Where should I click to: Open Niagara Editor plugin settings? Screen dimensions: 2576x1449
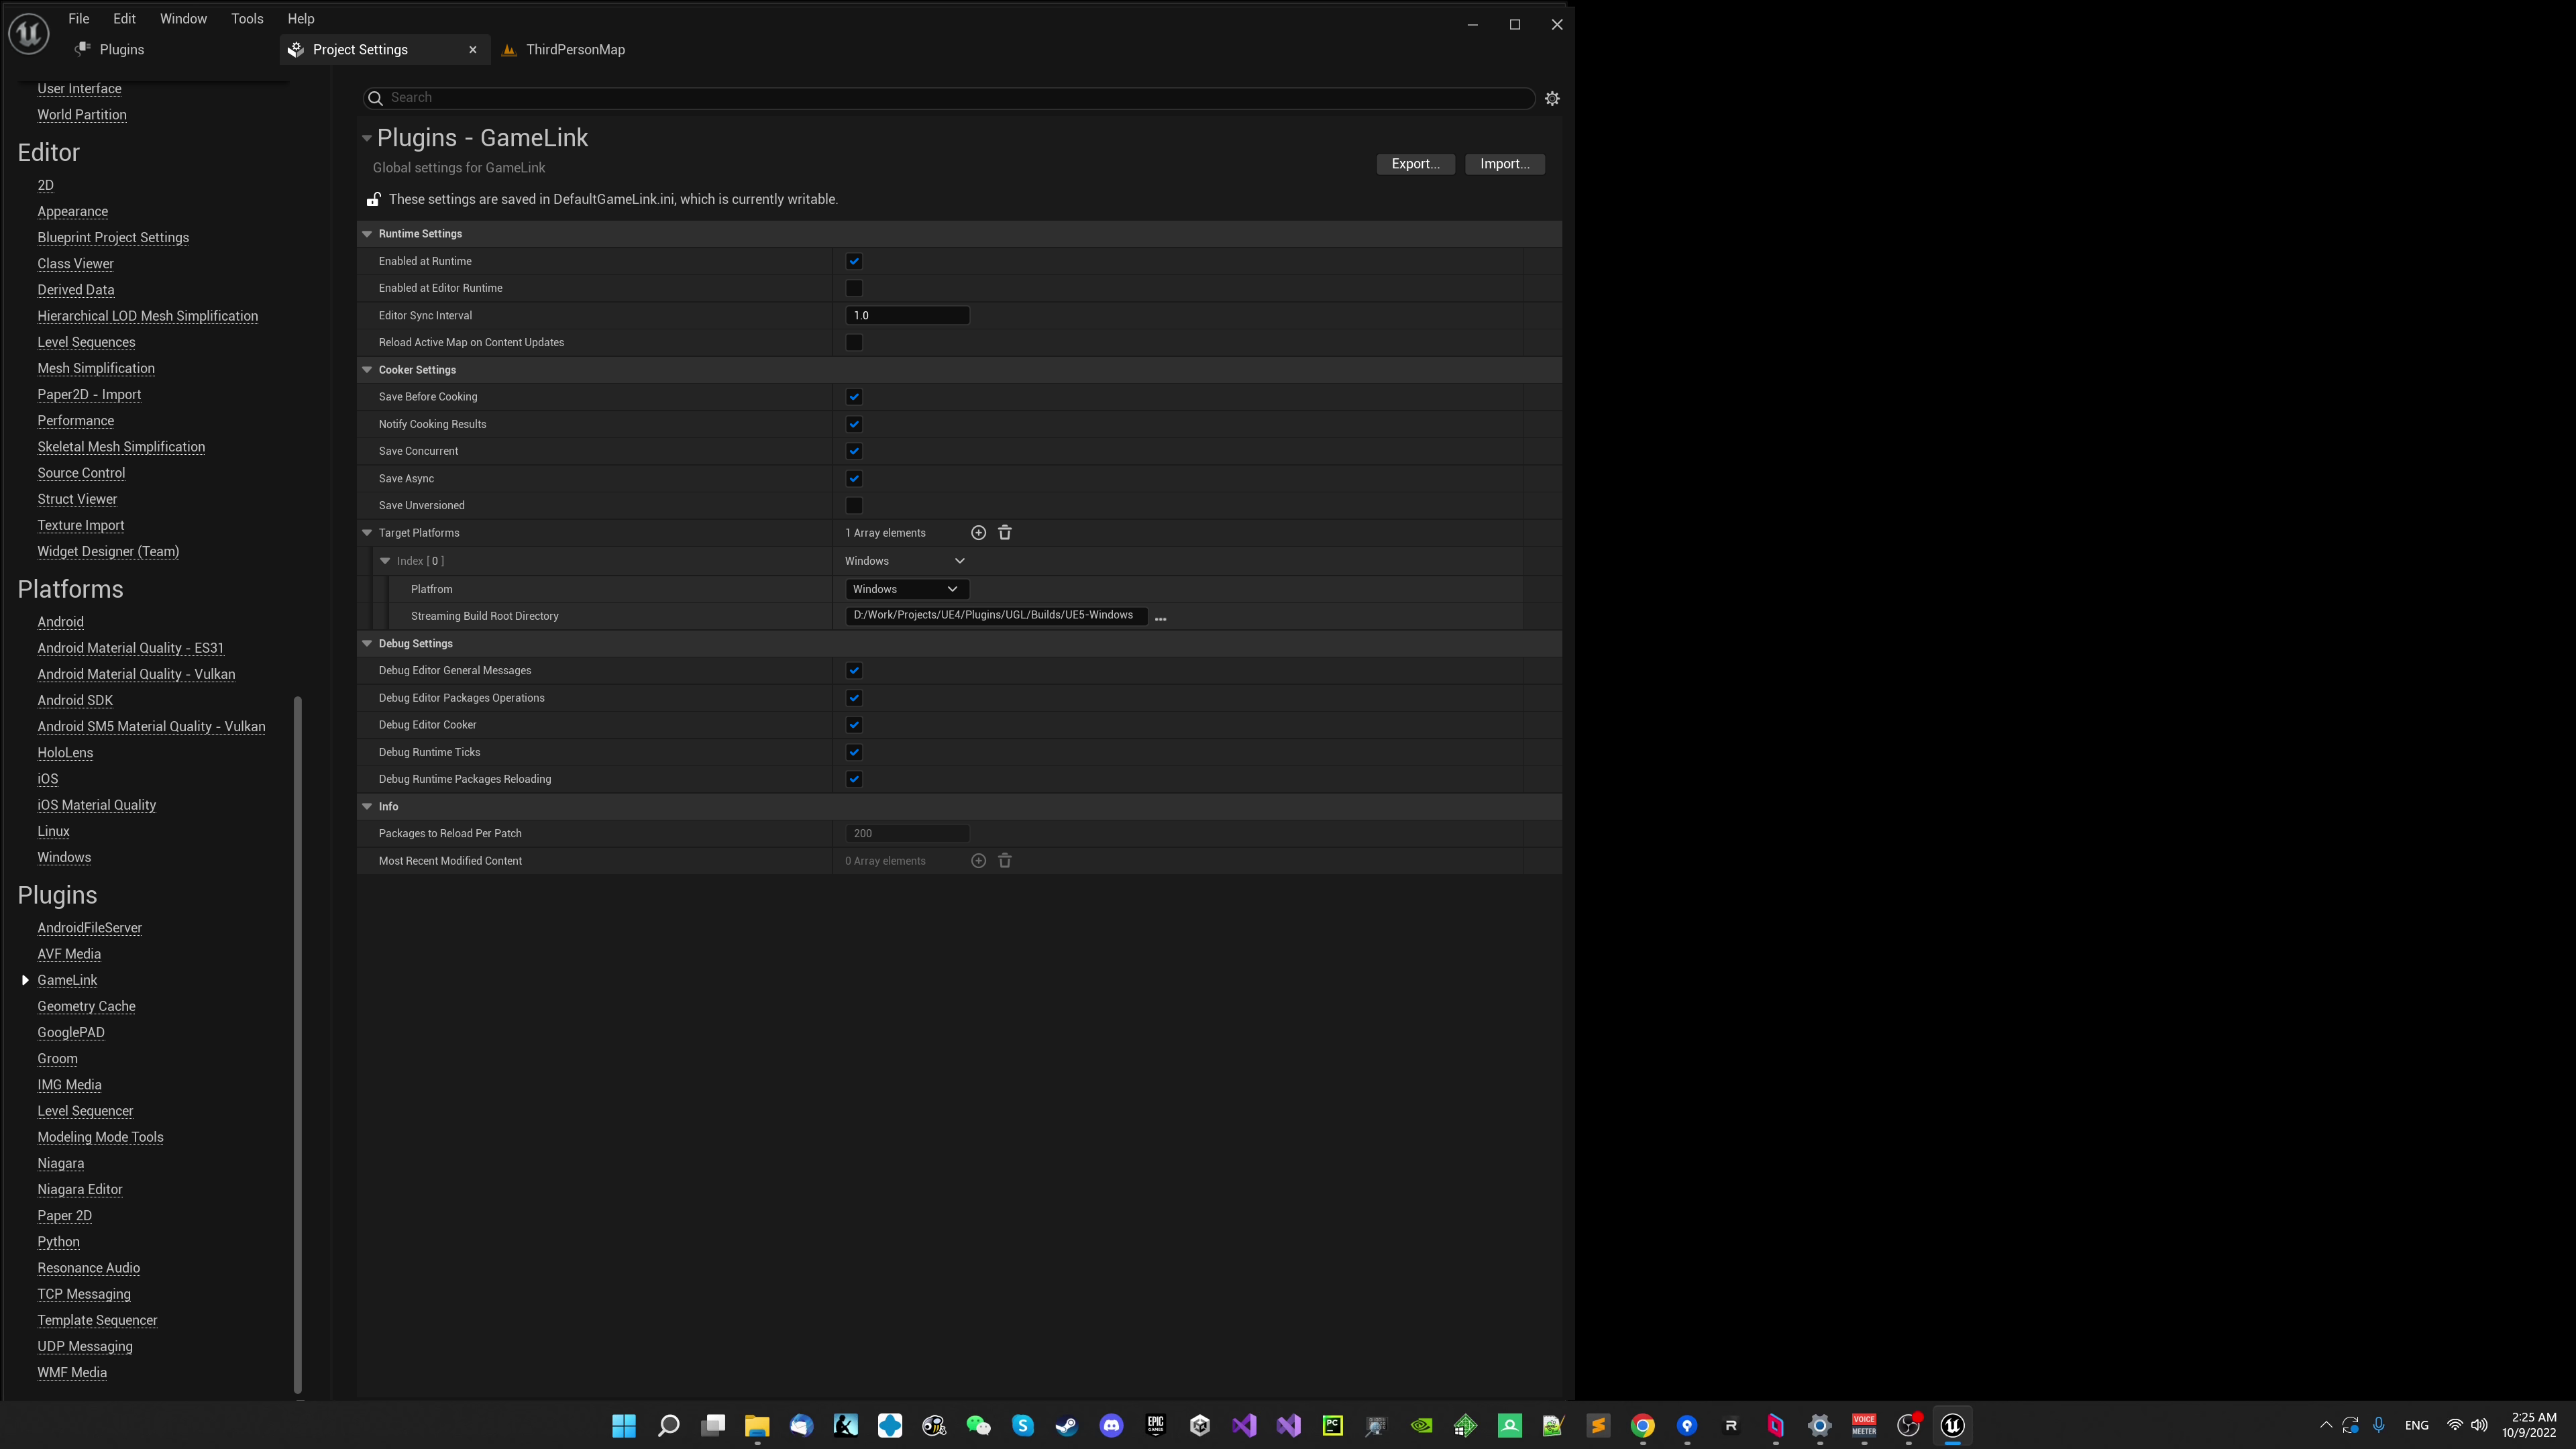80,1190
